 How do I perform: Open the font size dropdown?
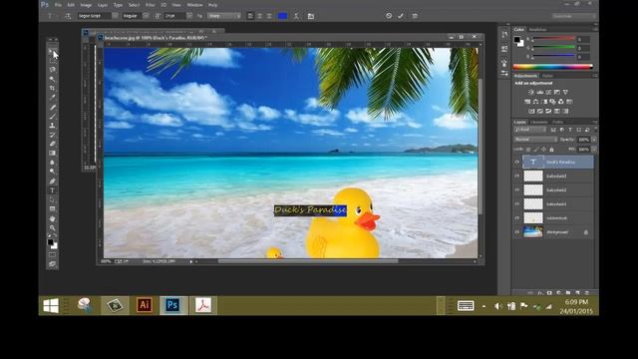coord(189,16)
